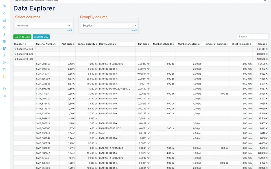Screen dimensions: 271x169
Task: Reset the GroupBy column selection
Action: click(x=134, y=30)
